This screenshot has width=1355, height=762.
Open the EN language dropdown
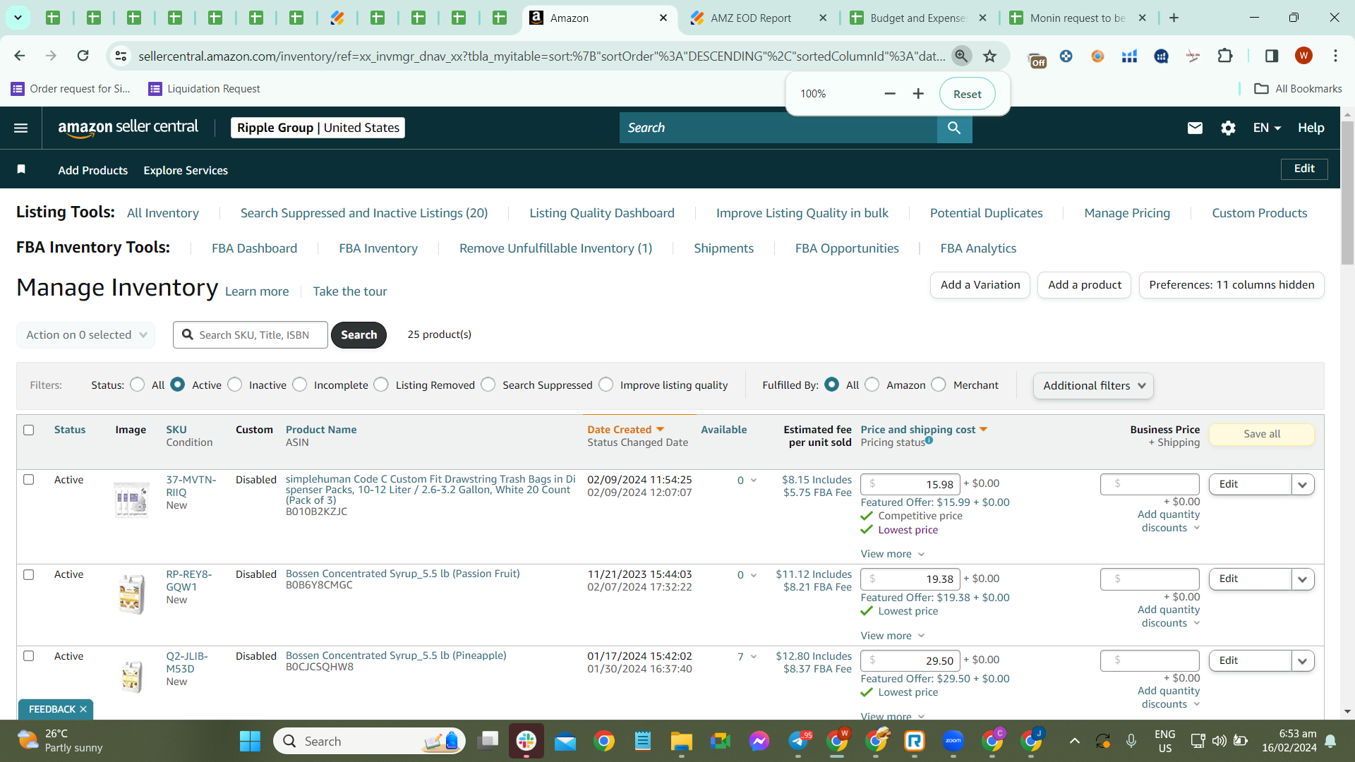click(x=1267, y=128)
